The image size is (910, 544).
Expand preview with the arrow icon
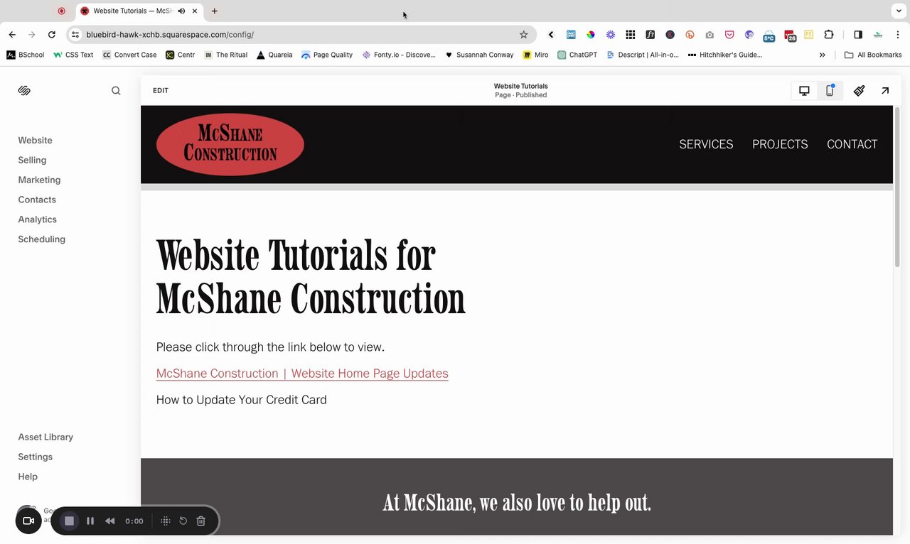[885, 90]
